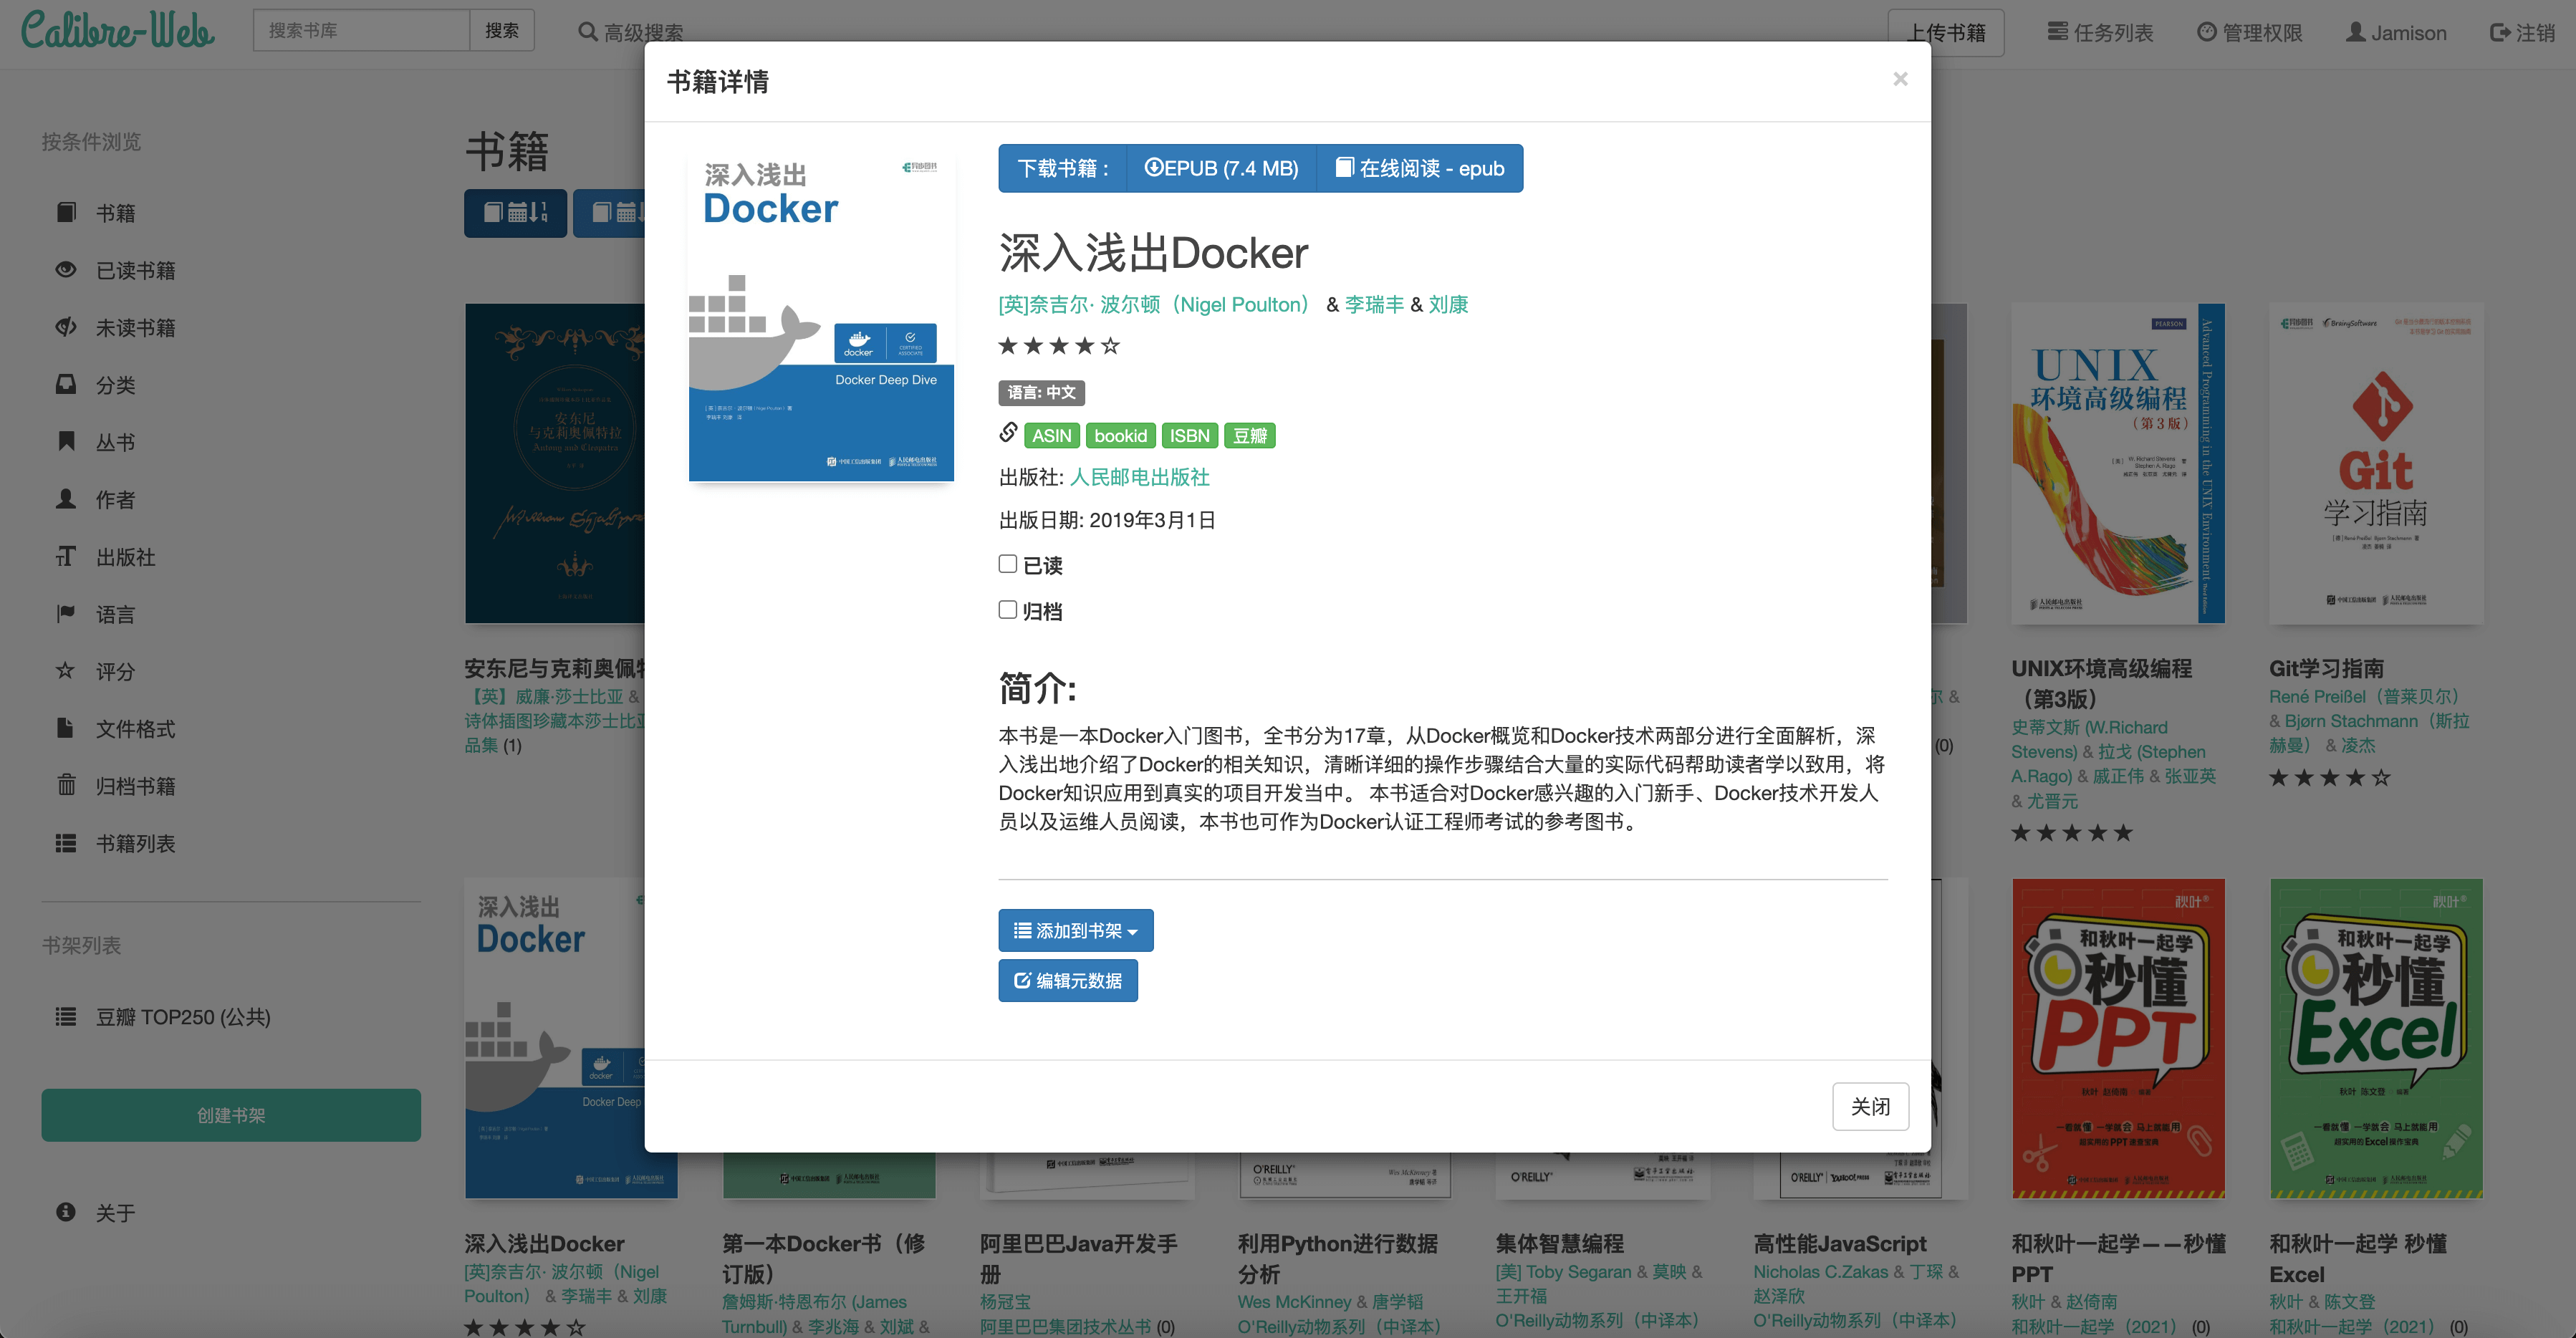Open title 第一本Docker书（修订版）
Screen dimensions: 2576x1338
[823, 1258]
